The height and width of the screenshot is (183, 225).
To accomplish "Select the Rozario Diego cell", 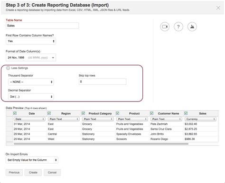I will [x=159, y=139].
